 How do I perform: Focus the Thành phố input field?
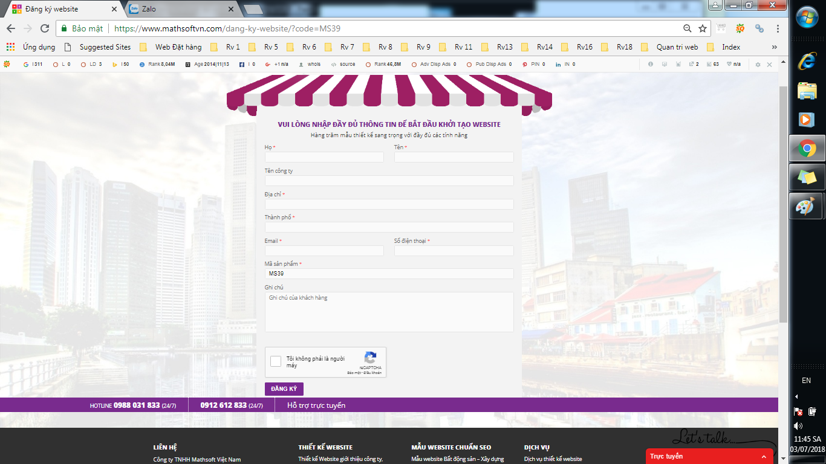[389, 227]
